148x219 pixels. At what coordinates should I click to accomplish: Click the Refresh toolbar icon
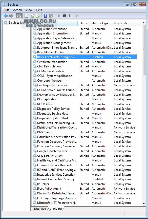pyautogui.click(x=32, y=16)
